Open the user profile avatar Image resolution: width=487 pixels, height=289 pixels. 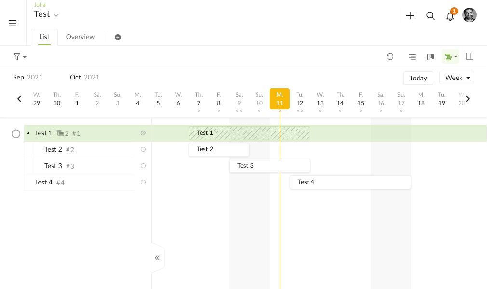coord(469,15)
